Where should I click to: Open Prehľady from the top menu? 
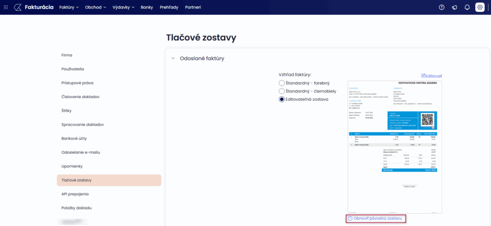168,8
